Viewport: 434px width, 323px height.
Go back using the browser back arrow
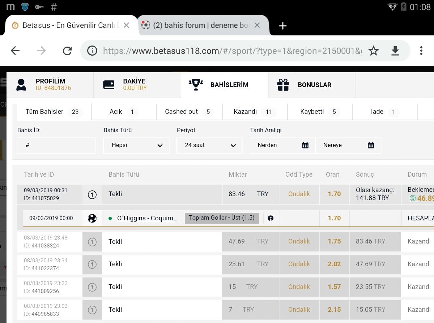coord(15,51)
